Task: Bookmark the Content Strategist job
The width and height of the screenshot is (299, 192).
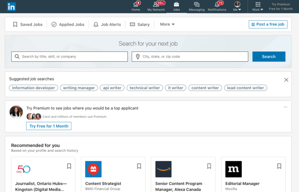Action: (139, 166)
